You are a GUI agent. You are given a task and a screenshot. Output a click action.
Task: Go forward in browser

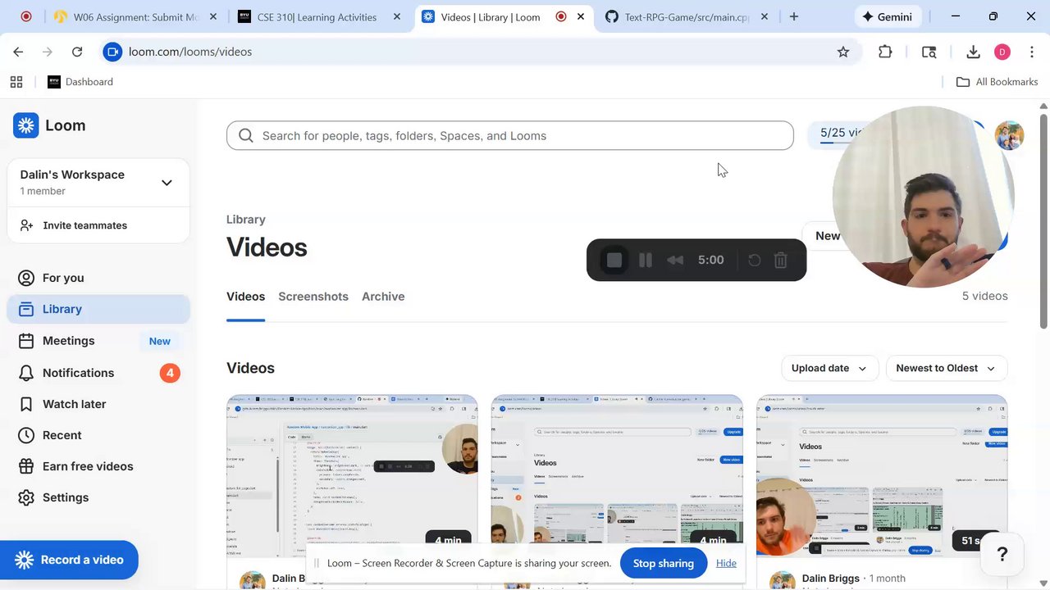click(48, 52)
